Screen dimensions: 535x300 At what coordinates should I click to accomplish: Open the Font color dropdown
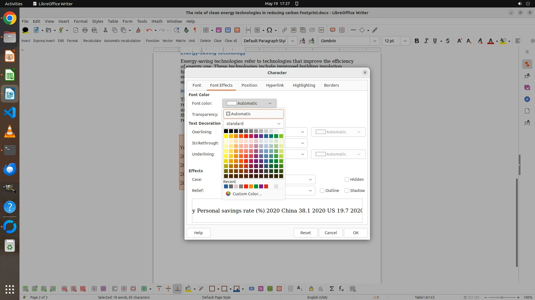249,103
